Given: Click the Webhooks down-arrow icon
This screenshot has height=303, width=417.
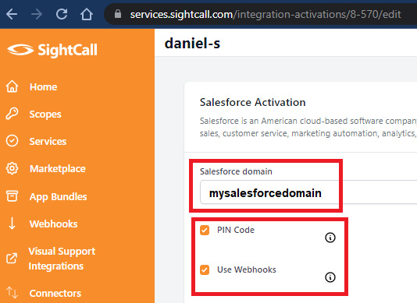Looking at the screenshot, I should coord(12,223).
